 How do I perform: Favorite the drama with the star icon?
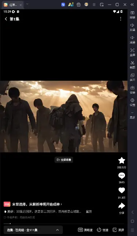[122, 160]
